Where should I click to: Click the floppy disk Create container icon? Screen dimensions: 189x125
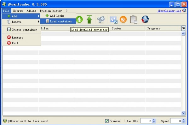coord(9,29)
